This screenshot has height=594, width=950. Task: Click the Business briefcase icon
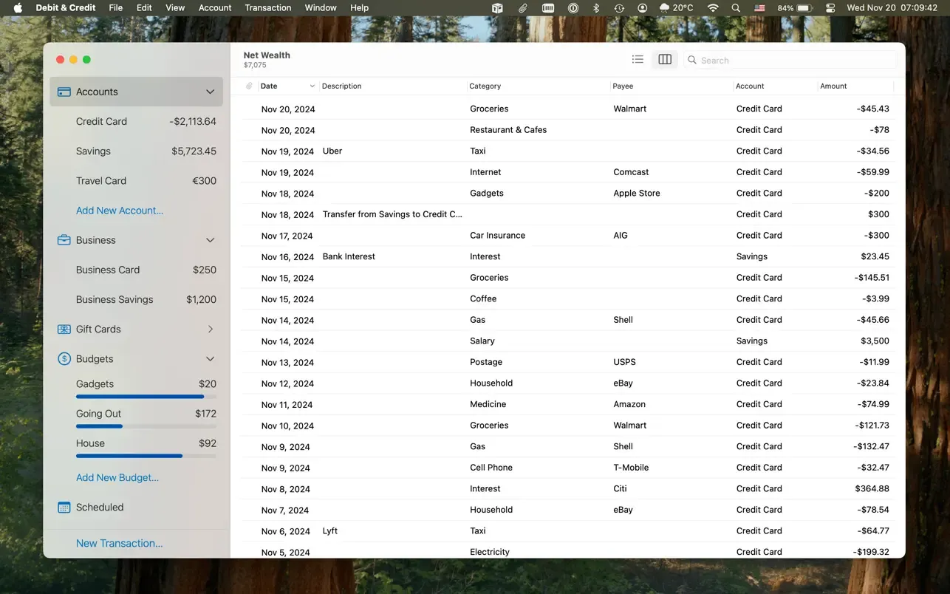tap(64, 240)
